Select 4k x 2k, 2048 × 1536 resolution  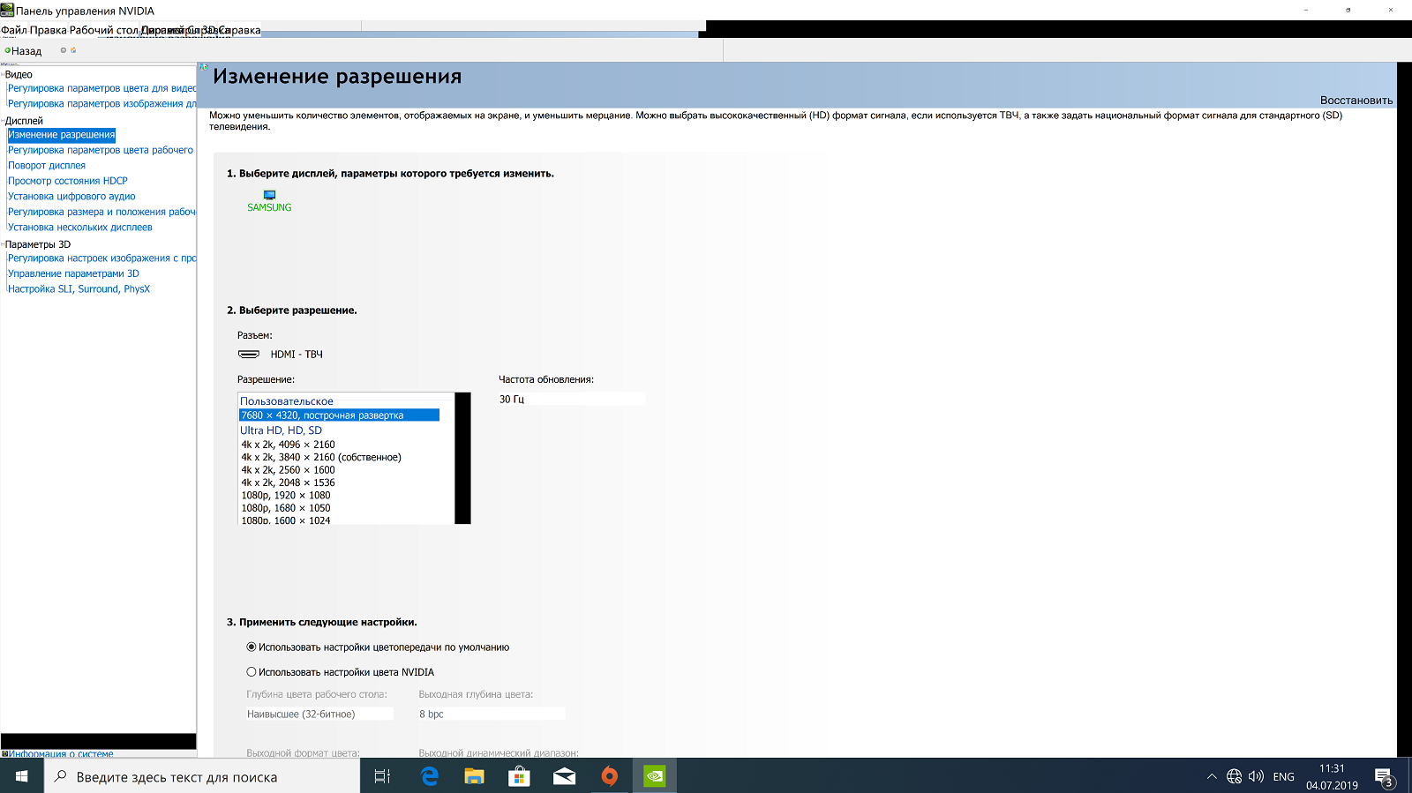(x=289, y=483)
